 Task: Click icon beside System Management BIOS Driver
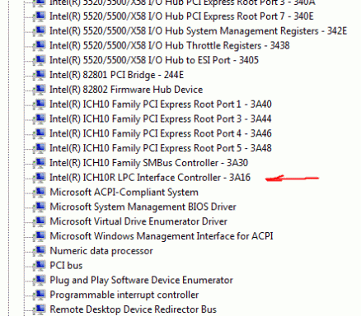pyautogui.click(x=40, y=207)
